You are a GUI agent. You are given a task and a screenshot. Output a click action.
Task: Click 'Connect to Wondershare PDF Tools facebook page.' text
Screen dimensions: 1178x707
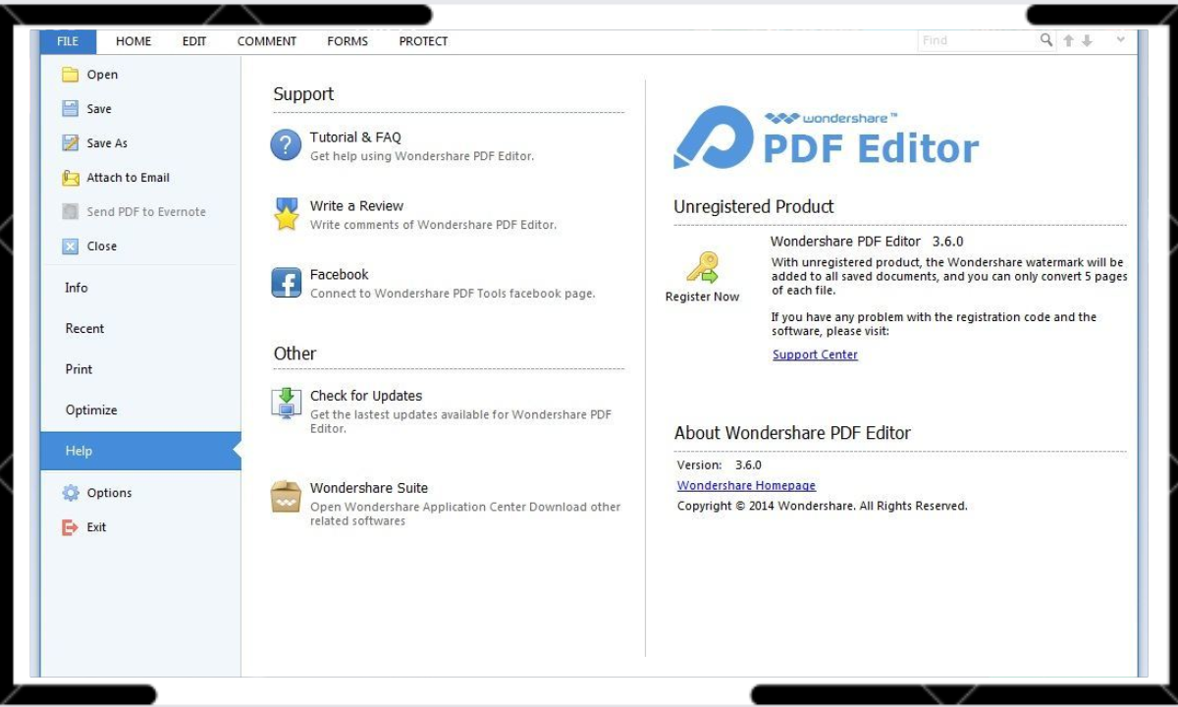[453, 294]
